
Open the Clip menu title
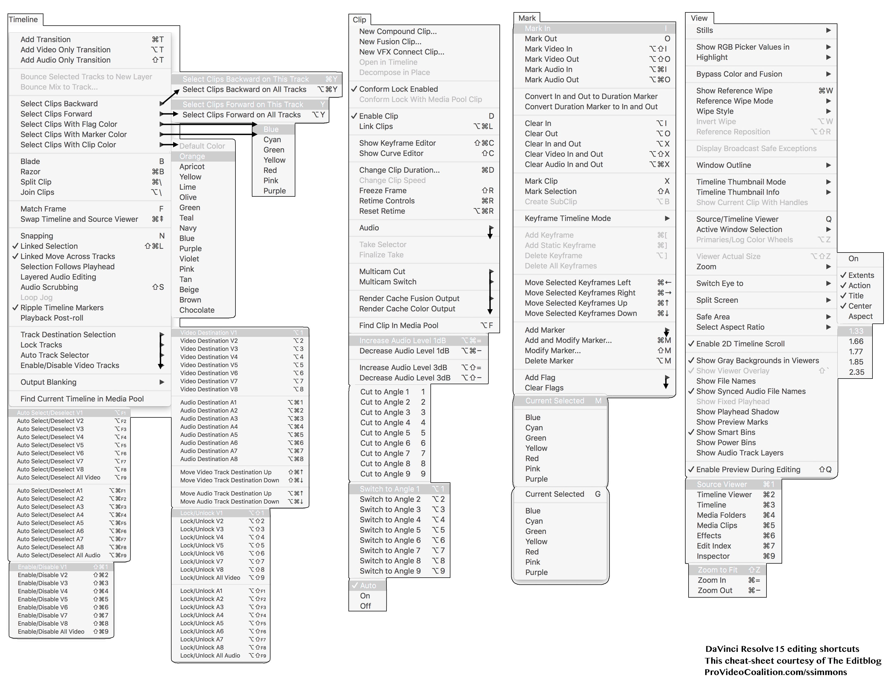[359, 20]
